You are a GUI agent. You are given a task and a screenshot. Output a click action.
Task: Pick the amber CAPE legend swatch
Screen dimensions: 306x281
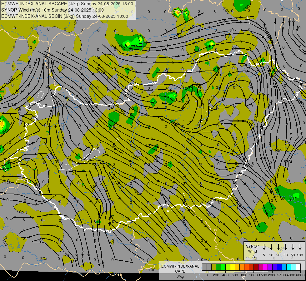[237, 267]
